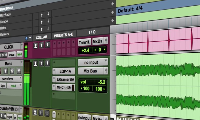Click the Trns1L input path button

(84, 42)
